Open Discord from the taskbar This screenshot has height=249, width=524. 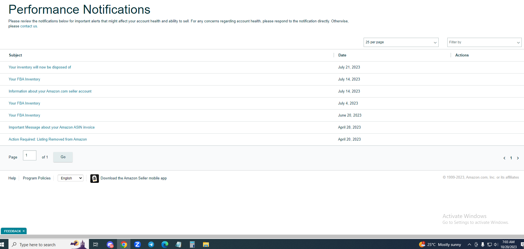pos(110,245)
